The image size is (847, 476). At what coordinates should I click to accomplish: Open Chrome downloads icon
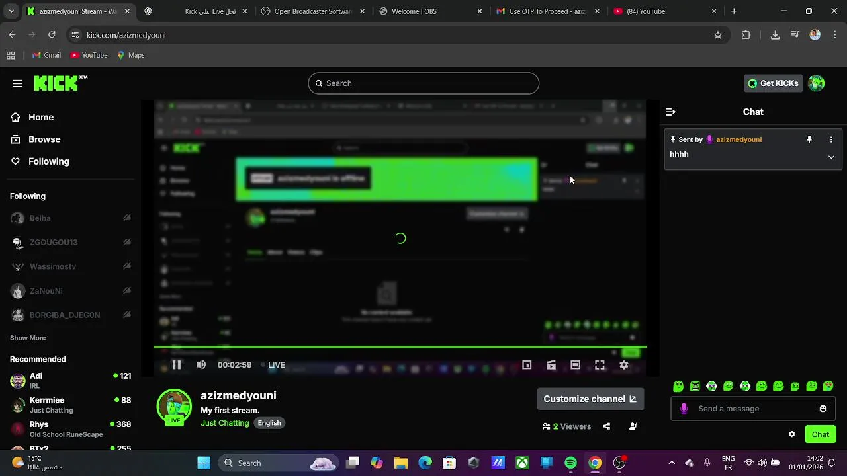coord(775,35)
